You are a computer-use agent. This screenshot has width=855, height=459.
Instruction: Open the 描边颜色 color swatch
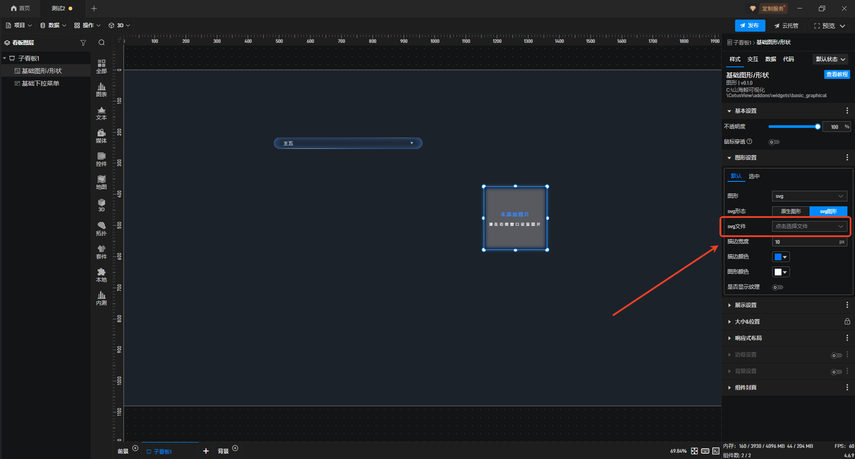click(x=781, y=257)
